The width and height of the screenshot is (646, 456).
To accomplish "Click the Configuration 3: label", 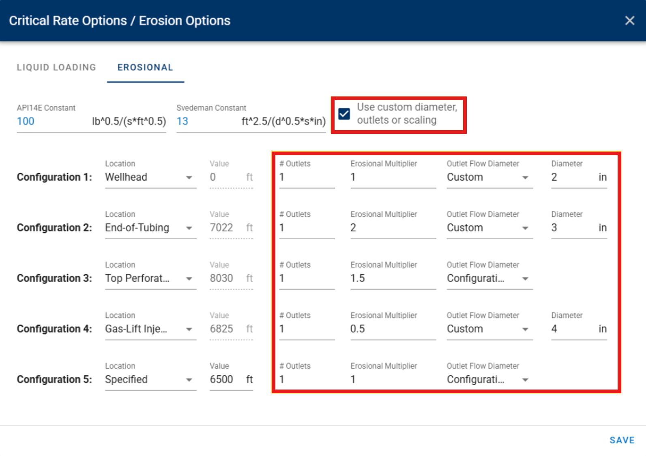I will [x=54, y=278].
